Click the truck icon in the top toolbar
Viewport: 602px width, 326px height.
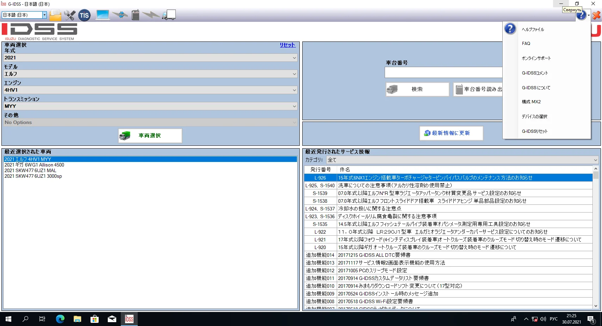pyautogui.click(x=169, y=15)
